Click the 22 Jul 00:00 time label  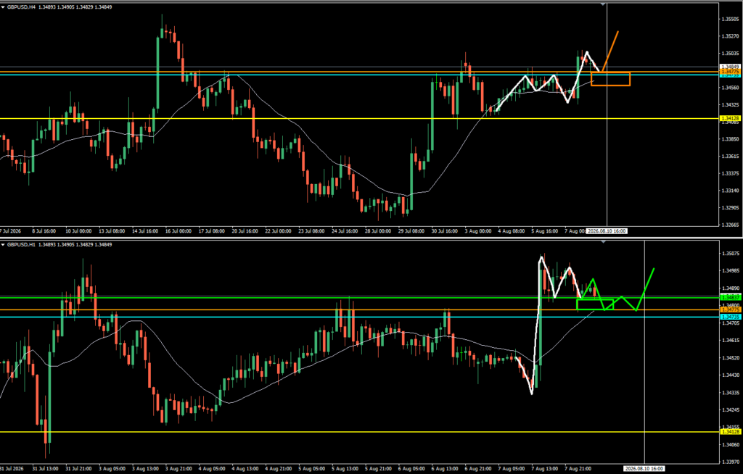coord(278,231)
